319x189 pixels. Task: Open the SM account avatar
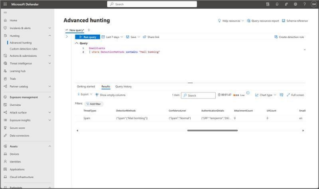click(x=314, y=4)
